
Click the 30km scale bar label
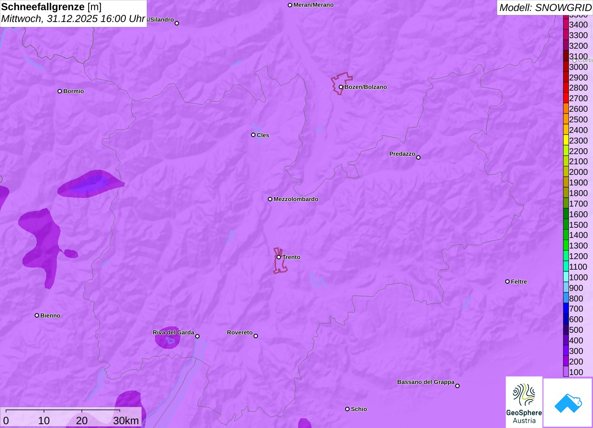126,420
